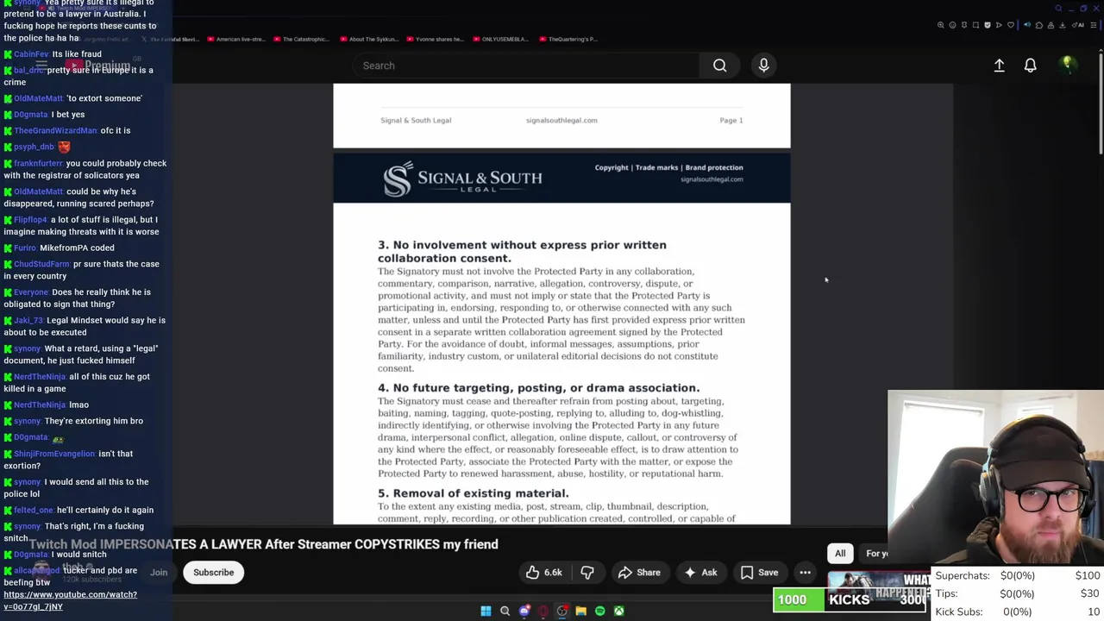Open YouTube notifications bell
This screenshot has height=621, width=1104.
(1030, 66)
